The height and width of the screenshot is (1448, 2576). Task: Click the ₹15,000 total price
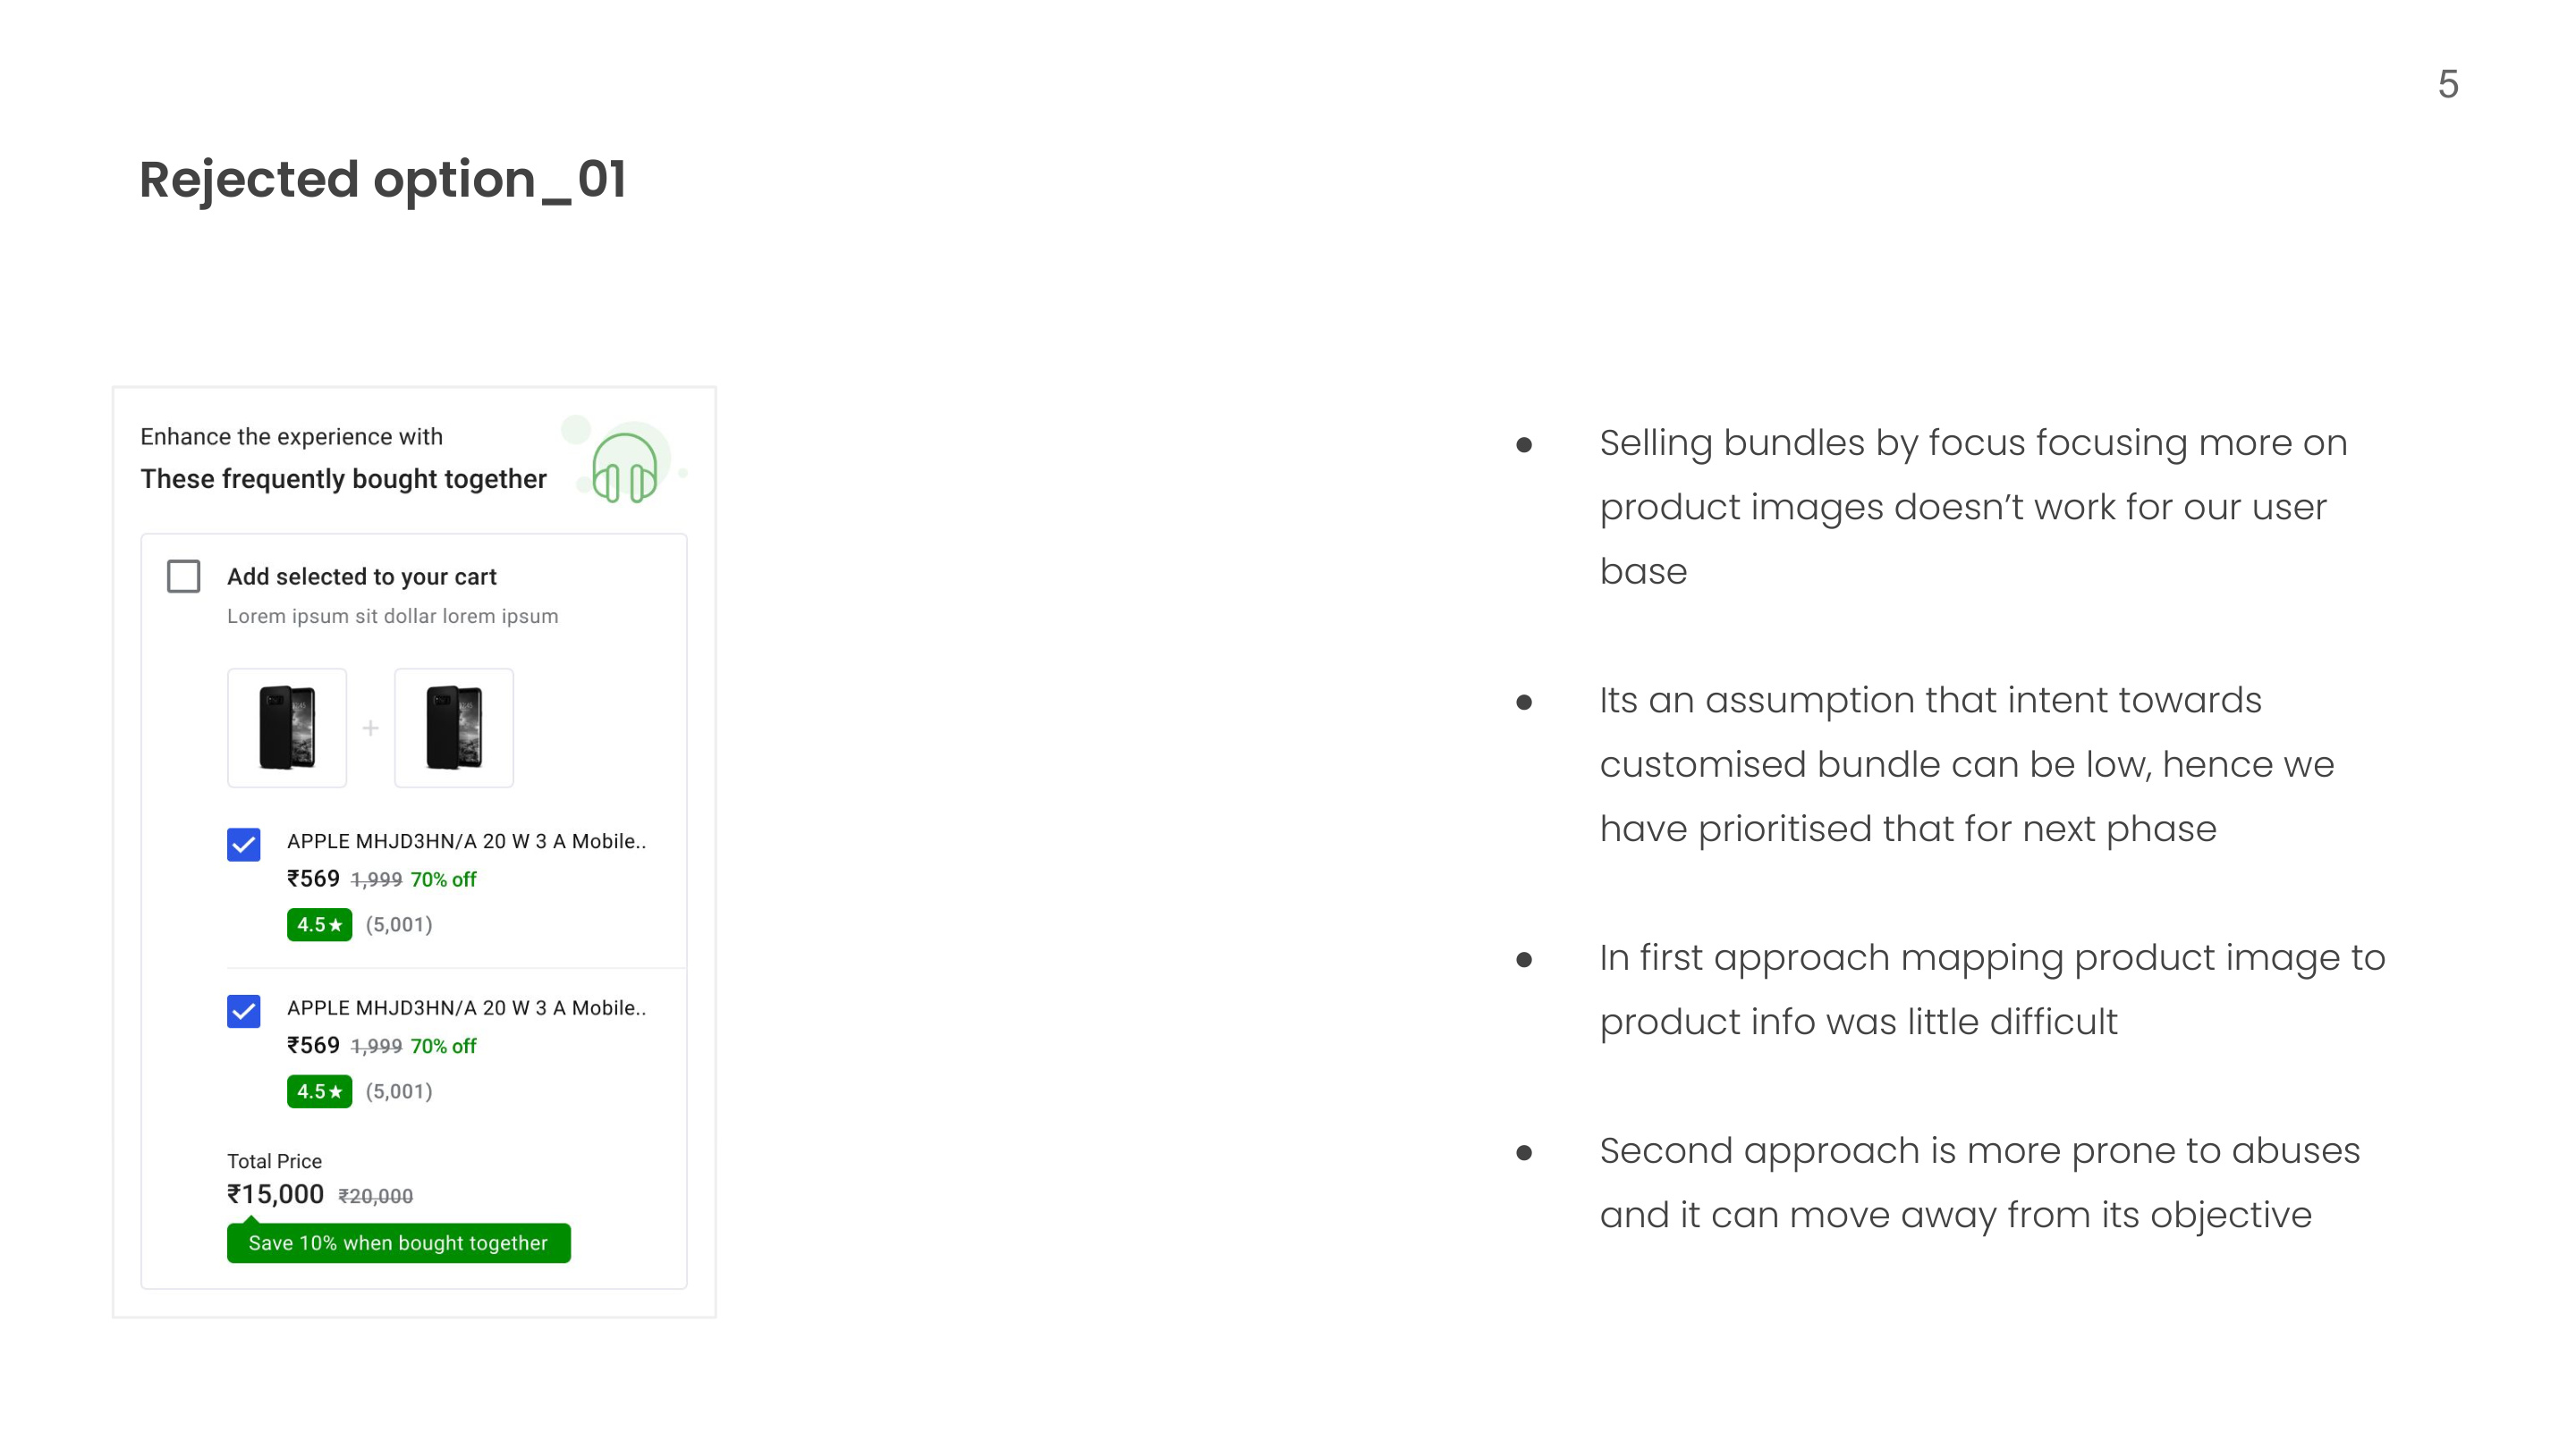(275, 1194)
